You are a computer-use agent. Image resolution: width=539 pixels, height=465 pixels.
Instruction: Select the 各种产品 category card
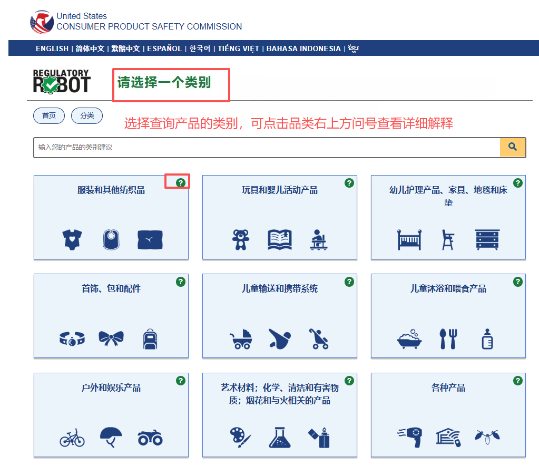tap(448, 415)
